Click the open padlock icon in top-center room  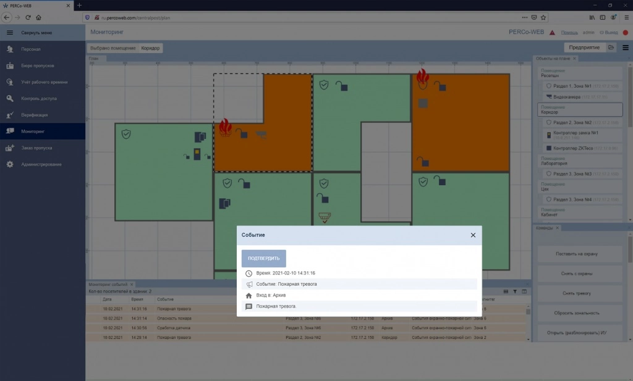pyautogui.click(x=341, y=86)
